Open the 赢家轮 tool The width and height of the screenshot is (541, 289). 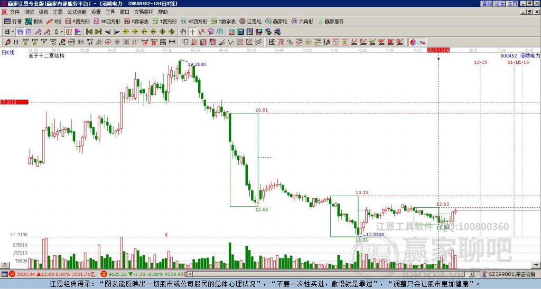[277, 21]
